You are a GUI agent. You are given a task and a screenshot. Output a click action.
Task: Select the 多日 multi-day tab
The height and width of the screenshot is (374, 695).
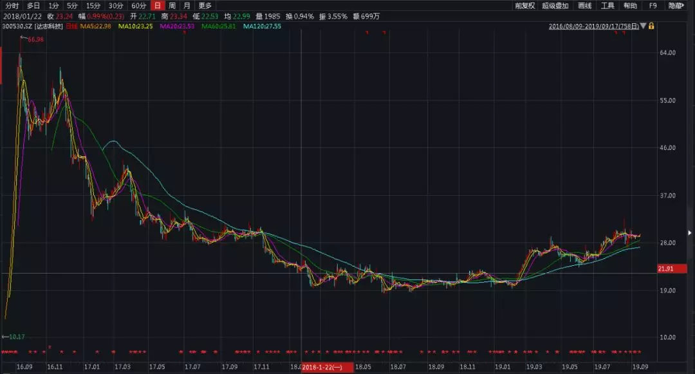pos(33,6)
